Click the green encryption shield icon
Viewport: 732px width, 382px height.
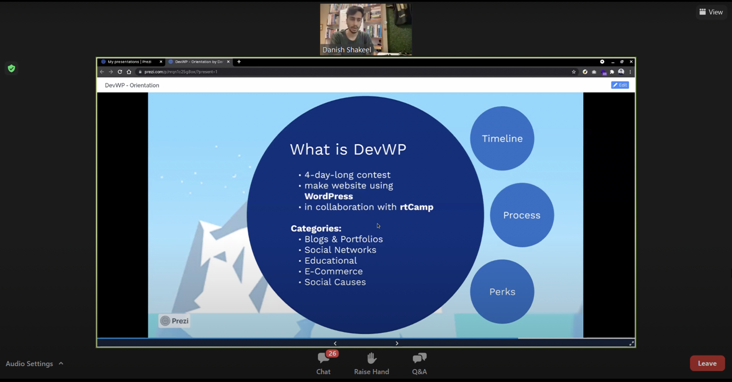point(11,68)
